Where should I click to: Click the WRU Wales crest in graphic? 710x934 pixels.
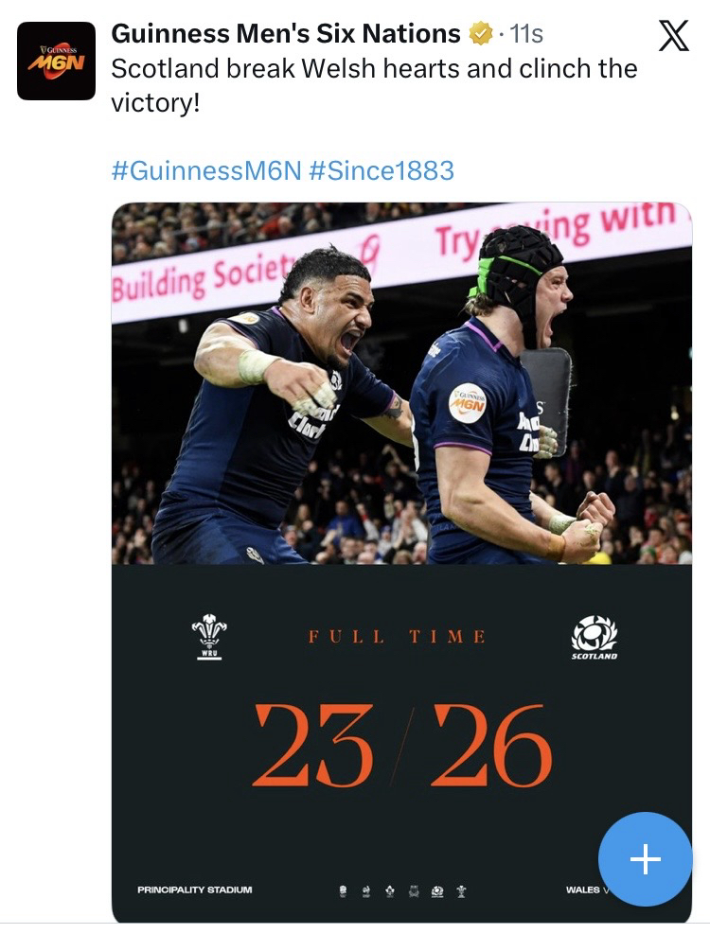(x=208, y=636)
